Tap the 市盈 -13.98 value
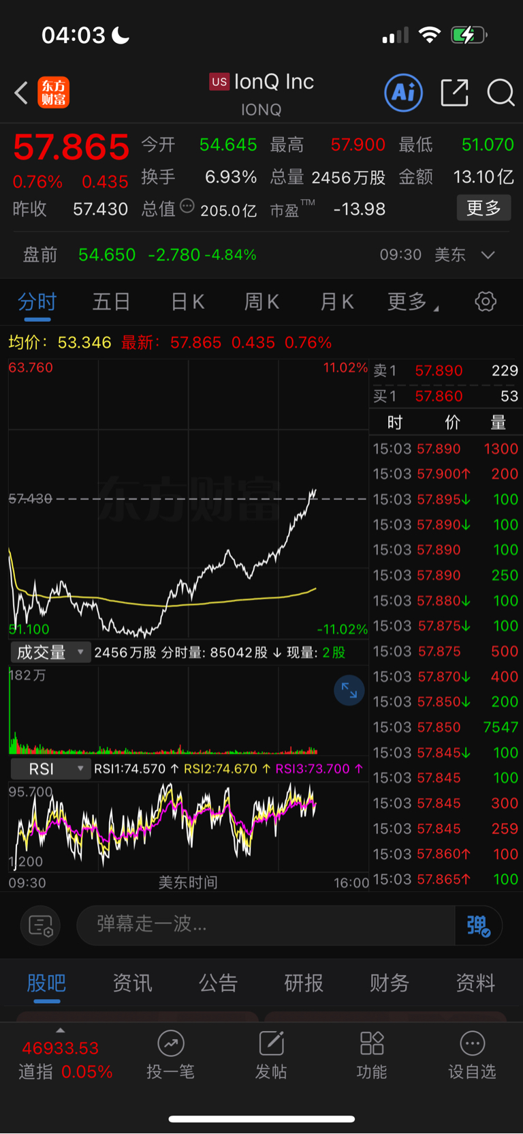This screenshot has width=523, height=1134. click(360, 209)
